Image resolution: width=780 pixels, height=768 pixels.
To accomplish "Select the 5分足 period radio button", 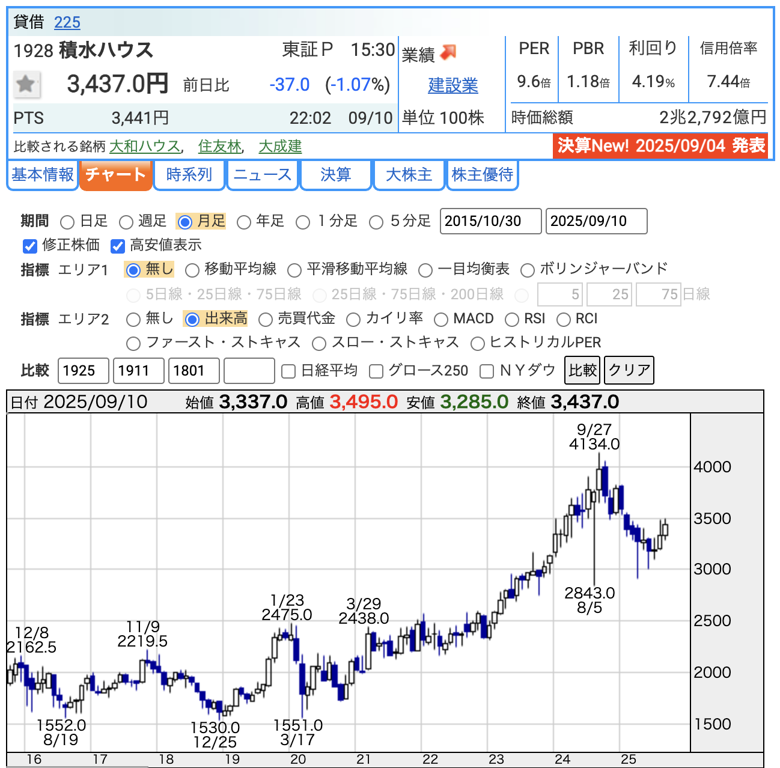I will point(376,222).
